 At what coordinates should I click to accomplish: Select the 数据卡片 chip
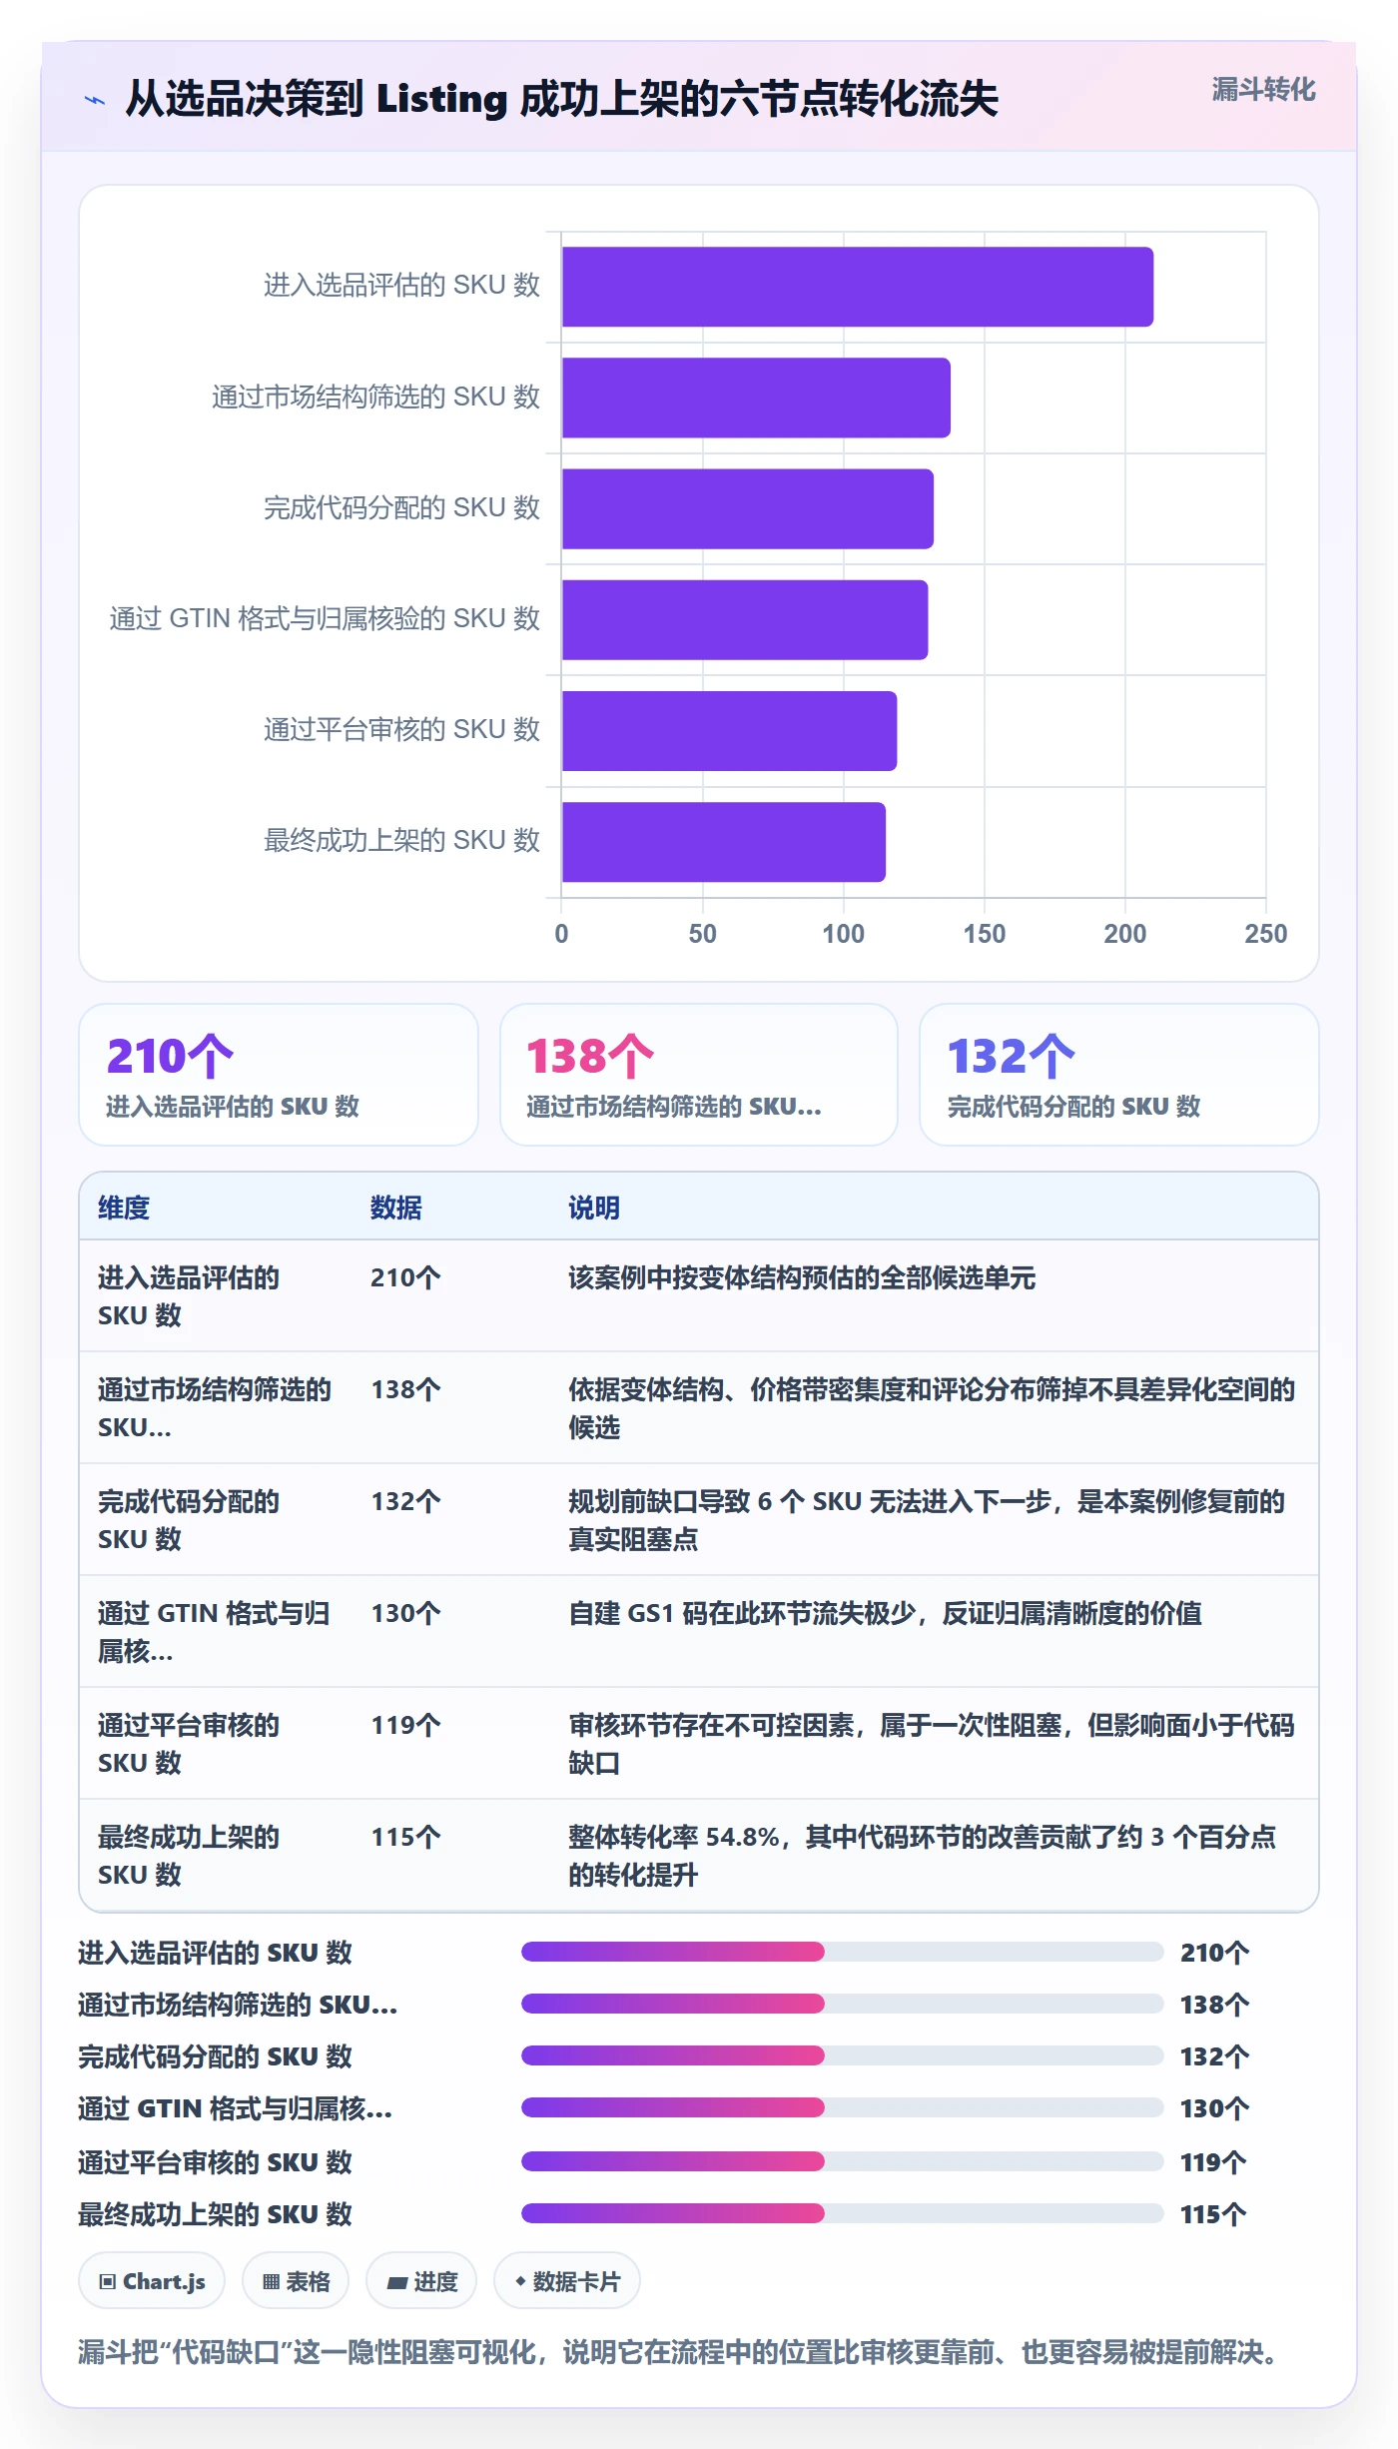coord(567,2281)
